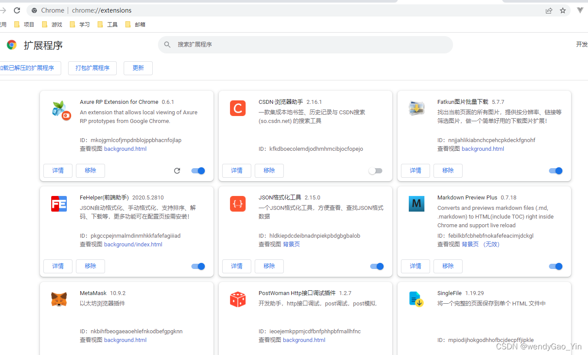The height and width of the screenshot is (355, 588).
Task: Click the Chrome site info icon
Action: point(34,10)
